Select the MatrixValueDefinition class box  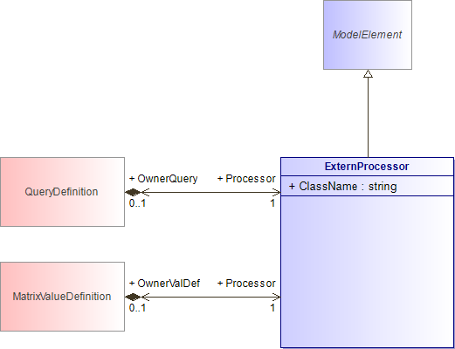pos(62,297)
